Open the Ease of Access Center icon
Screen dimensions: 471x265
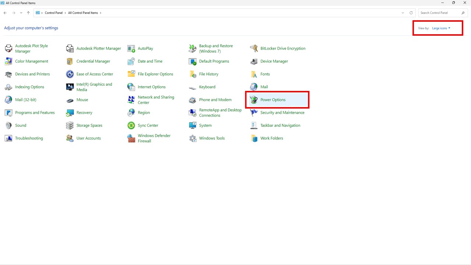(x=70, y=74)
